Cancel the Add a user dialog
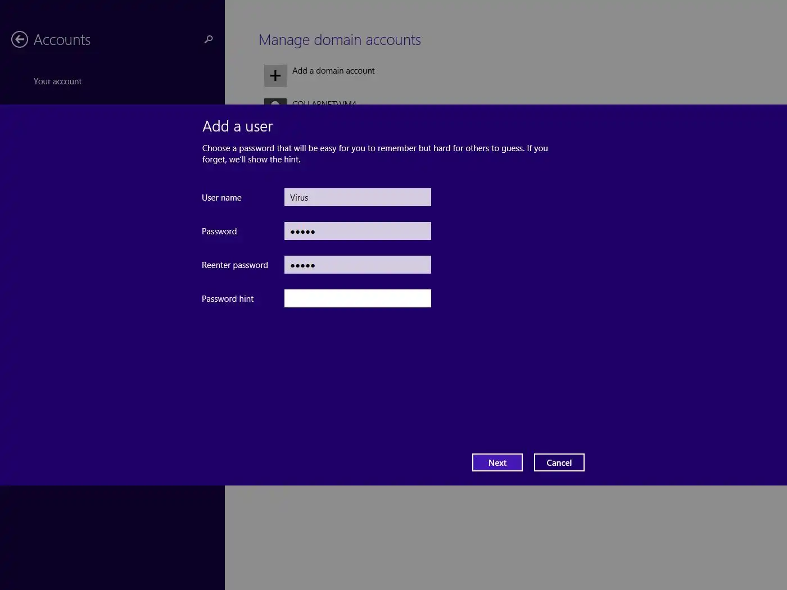 559,462
